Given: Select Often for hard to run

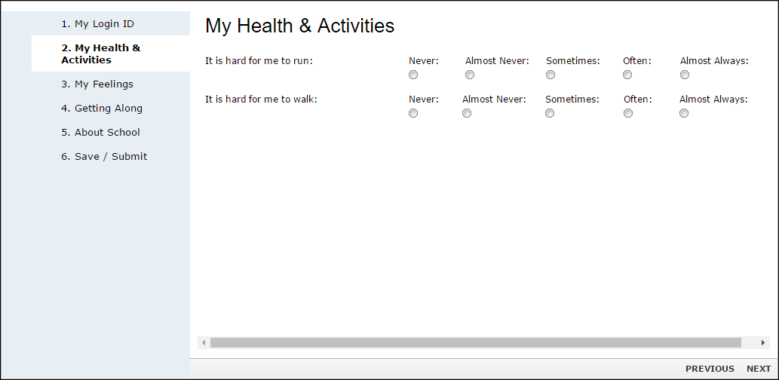Looking at the screenshot, I should point(628,75).
